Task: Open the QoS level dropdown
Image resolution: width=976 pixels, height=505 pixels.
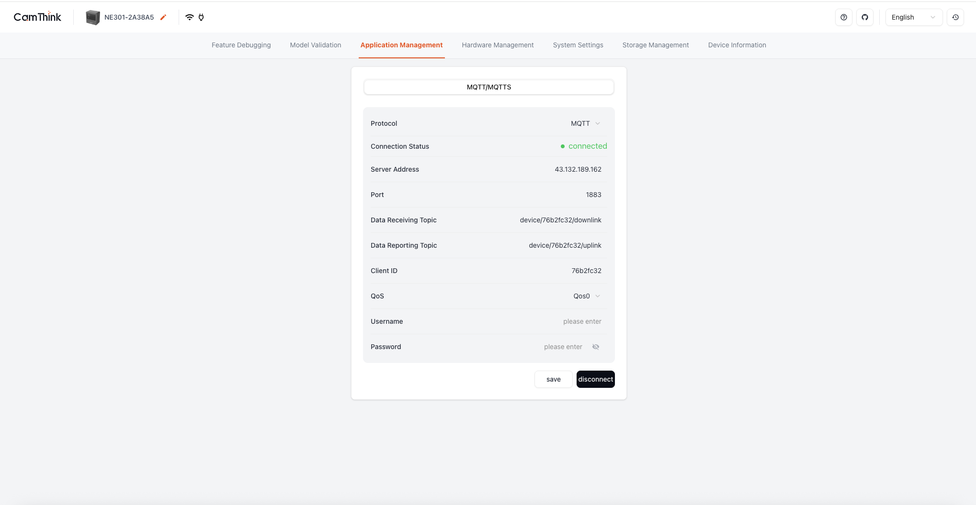Action: pos(586,296)
